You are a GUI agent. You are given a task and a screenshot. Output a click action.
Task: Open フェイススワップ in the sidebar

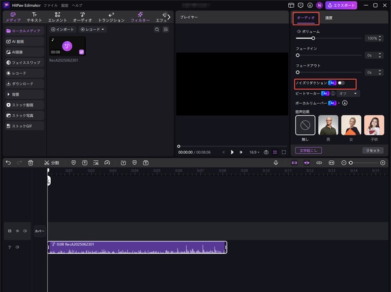(x=25, y=62)
